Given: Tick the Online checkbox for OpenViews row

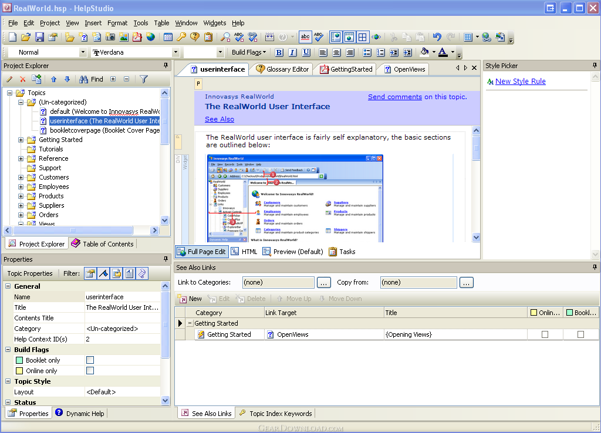Looking at the screenshot, I should (x=545, y=334).
